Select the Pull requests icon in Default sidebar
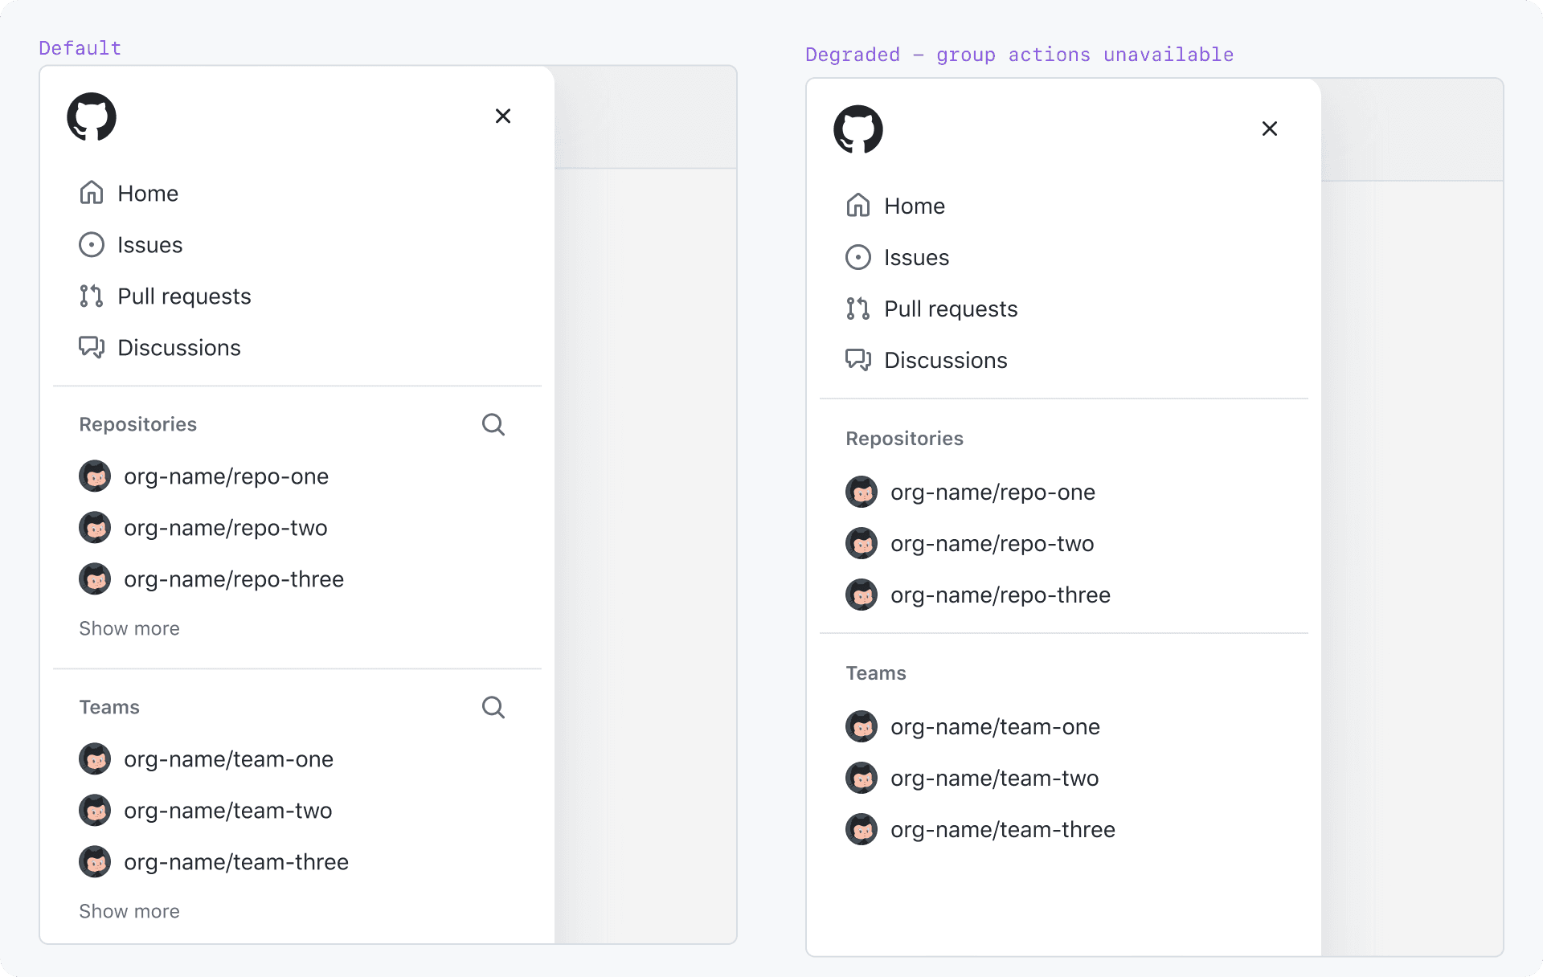 [x=91, y=296]
